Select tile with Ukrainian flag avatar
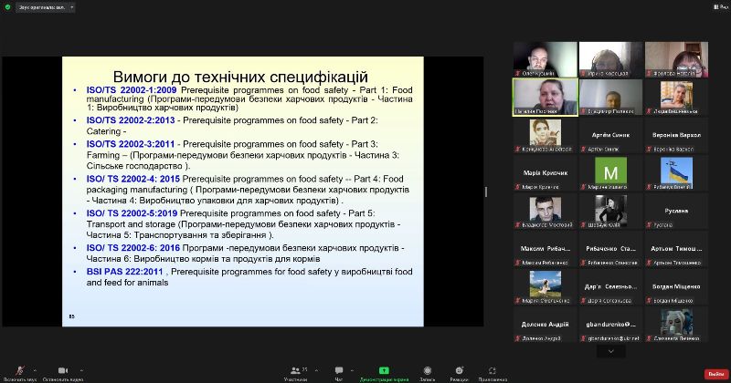 tap(676, 173)
